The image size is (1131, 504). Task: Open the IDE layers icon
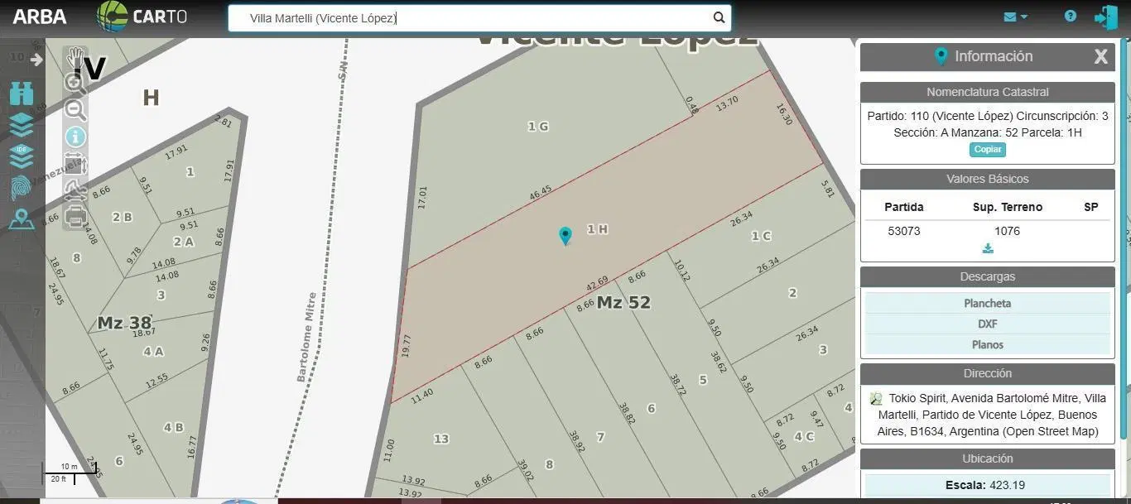tap(22, 156)
